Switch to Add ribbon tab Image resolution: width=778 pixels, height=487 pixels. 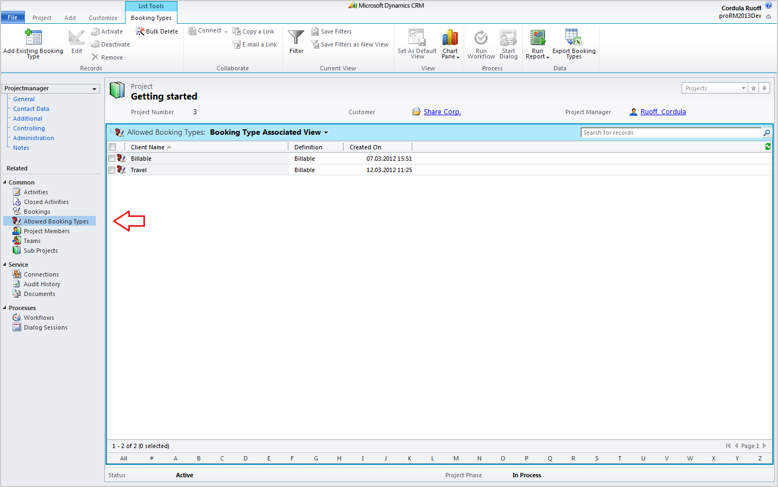pyautogui.click(x=70, y=18)
